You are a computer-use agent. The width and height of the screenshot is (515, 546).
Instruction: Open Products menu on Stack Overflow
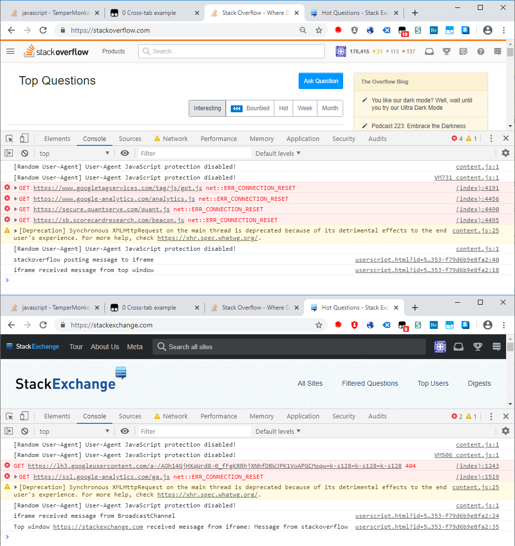[x=113, y=51]
